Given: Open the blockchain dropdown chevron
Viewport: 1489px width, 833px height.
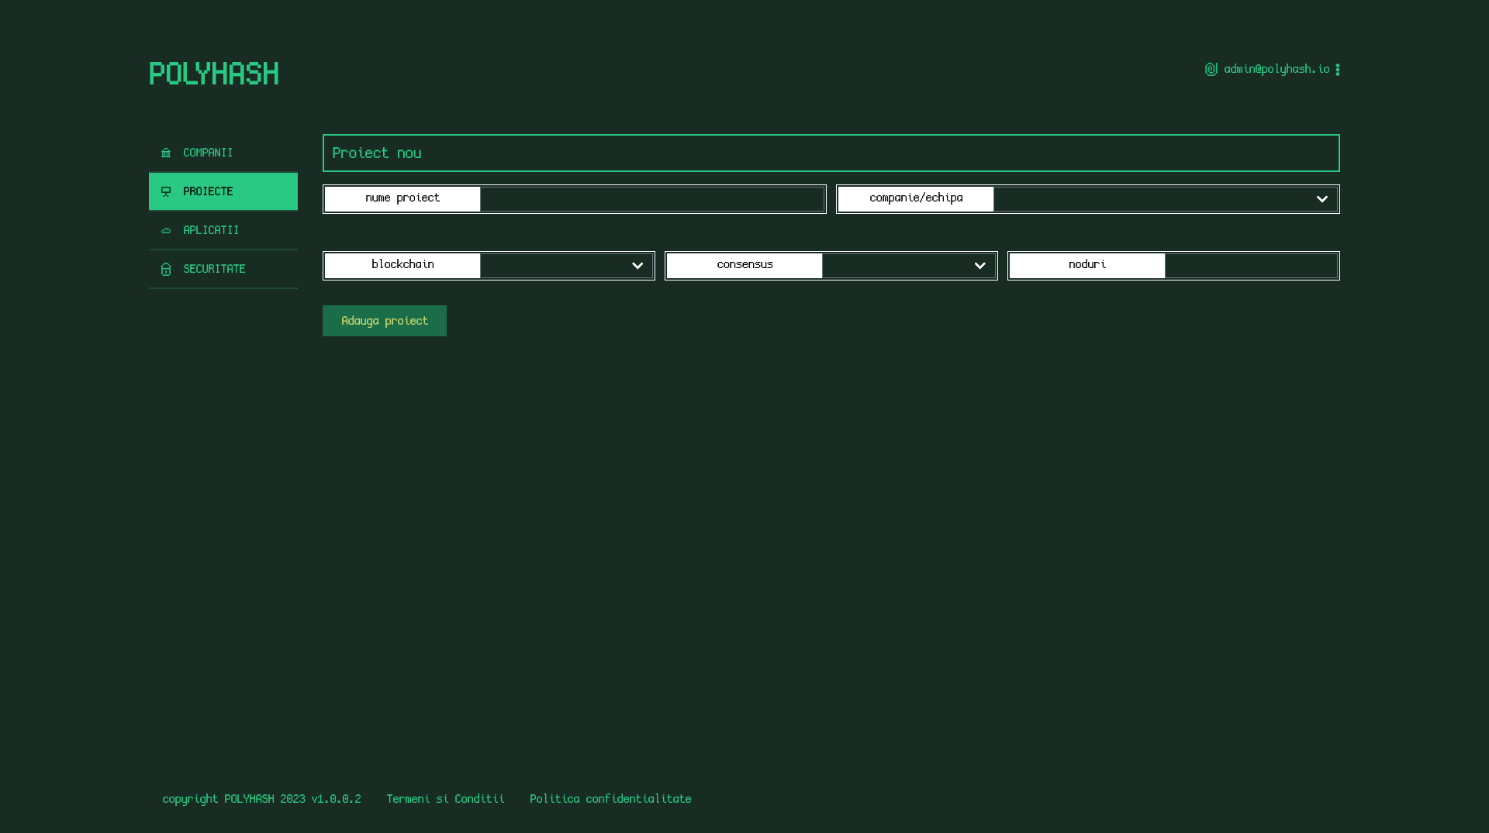Looking at the screenshot, I should pos(637,267).
